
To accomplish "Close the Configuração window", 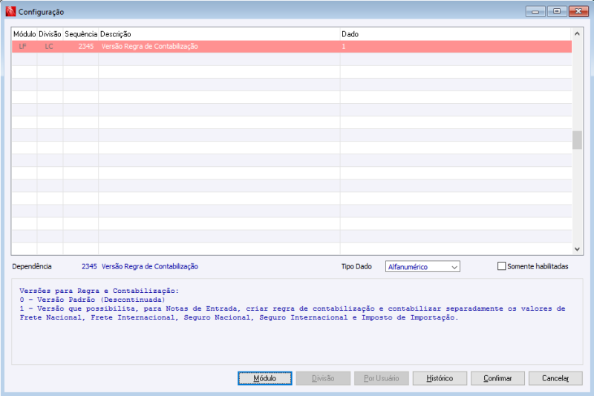I will (578, 11).
